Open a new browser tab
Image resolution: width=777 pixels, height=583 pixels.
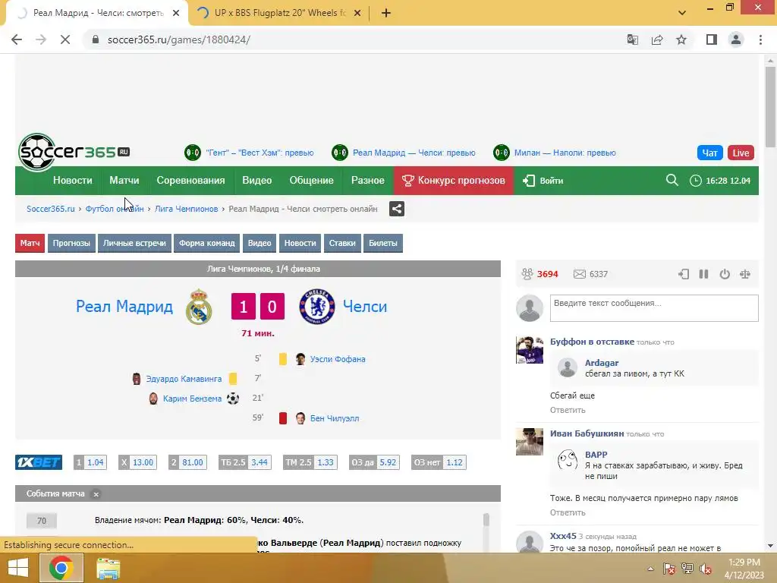(x=386, y=13)
